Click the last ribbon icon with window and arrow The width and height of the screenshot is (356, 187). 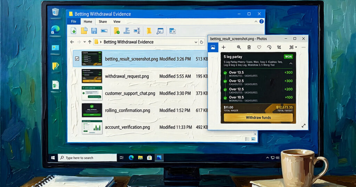pos(172,31)
